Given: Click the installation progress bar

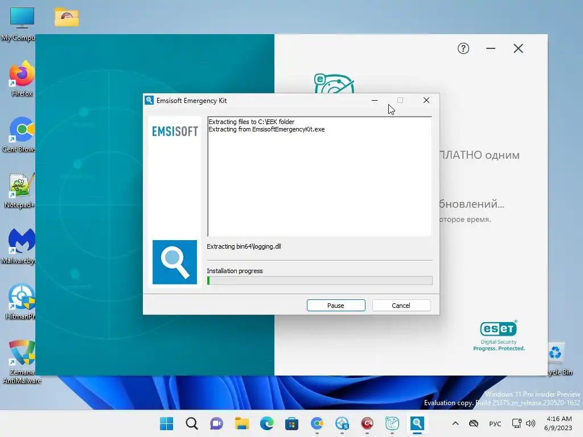Looking at the screenshot, I should coord(320,281).
